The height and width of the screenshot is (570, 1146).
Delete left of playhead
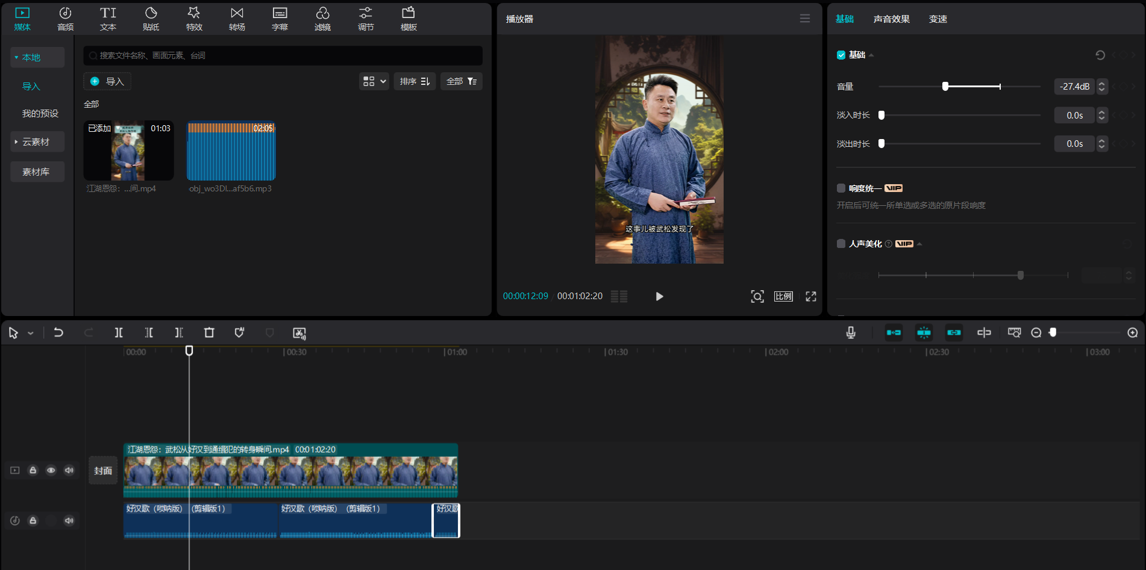point(149,332)
